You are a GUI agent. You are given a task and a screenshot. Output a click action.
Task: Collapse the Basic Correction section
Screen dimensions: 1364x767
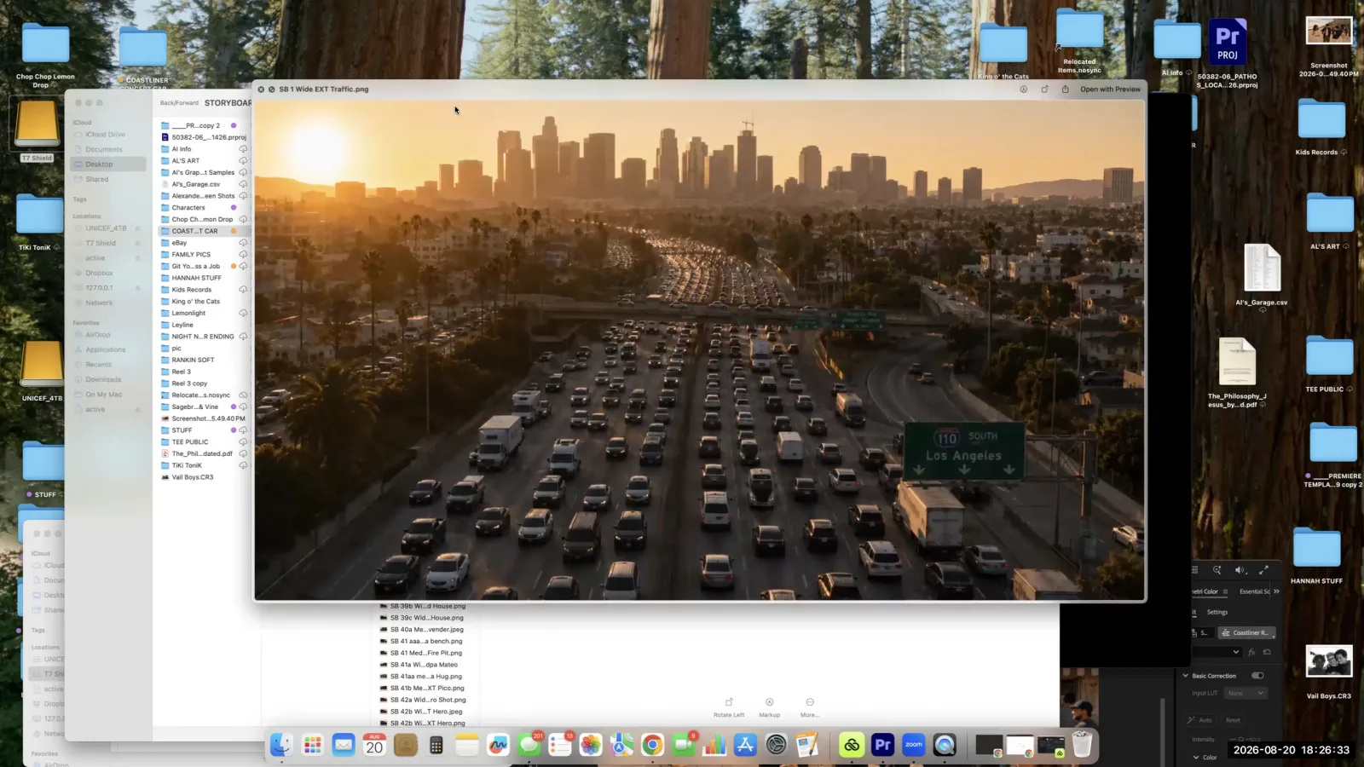[x=1185, y=676]
